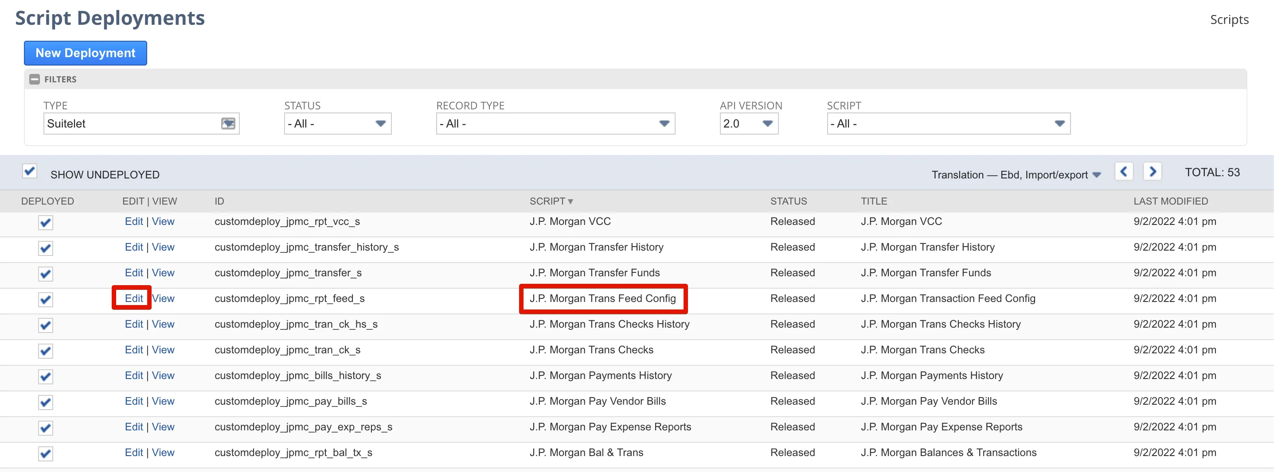Screen dimensions: 1274x472
Task: Click the Deployed column header
Action: (x=47, y=201)
